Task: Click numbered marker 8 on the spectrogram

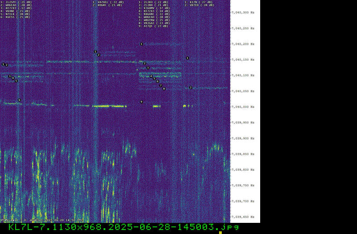Action: click(164, 89)
